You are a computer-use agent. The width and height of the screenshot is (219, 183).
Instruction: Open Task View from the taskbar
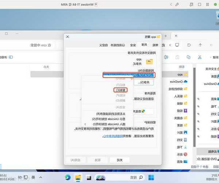point(88,178)
